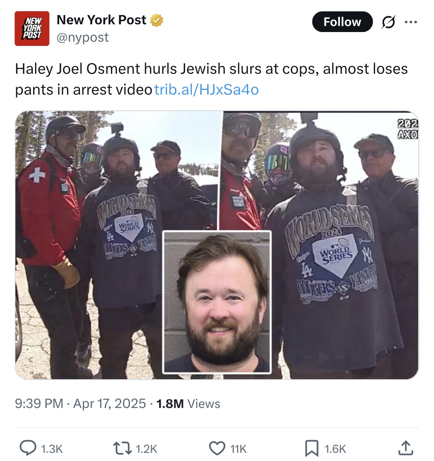Like the post with the heart icon
Screen dimensions: 434x461
coord(217,449)
